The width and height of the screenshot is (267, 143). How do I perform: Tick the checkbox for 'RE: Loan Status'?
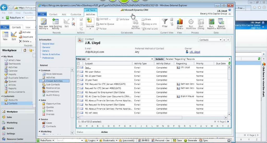point(78,72)
